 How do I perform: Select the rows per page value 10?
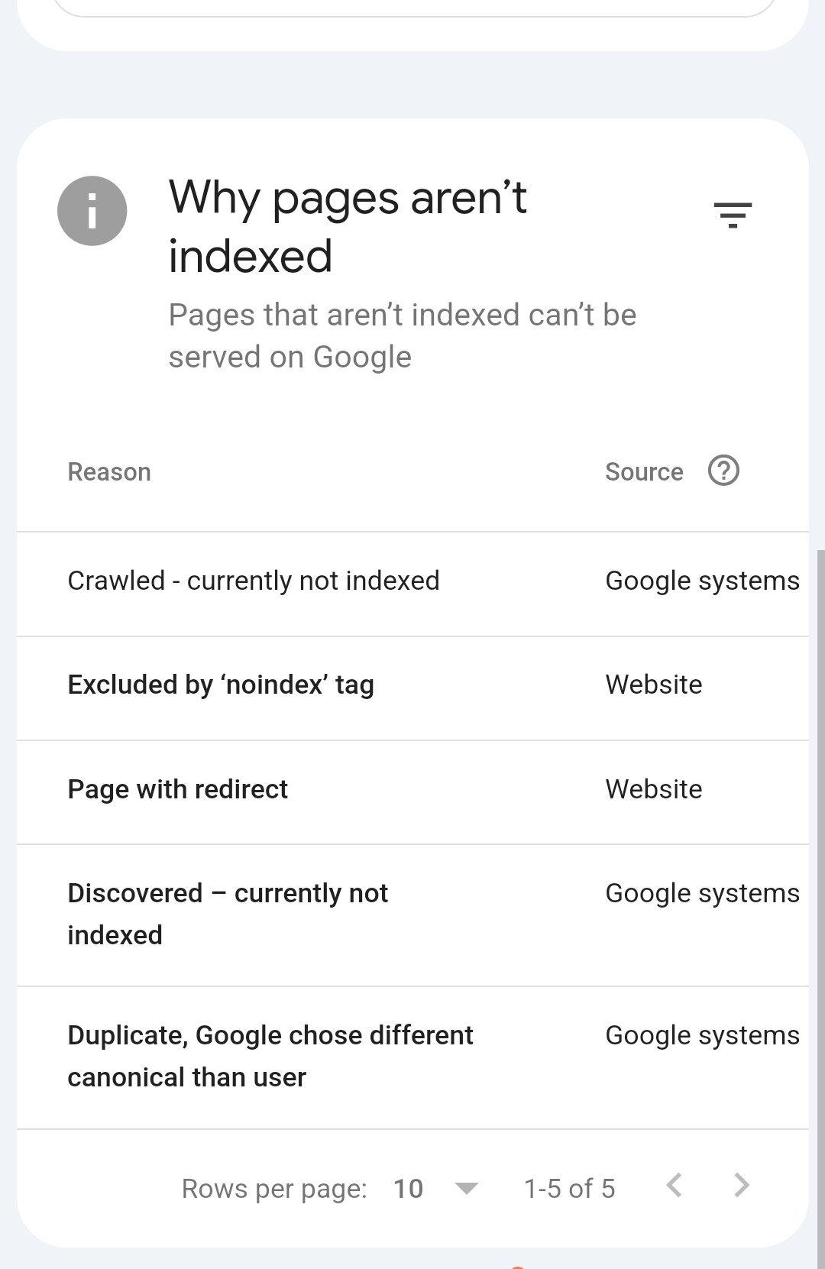[x=408, y=1189]
